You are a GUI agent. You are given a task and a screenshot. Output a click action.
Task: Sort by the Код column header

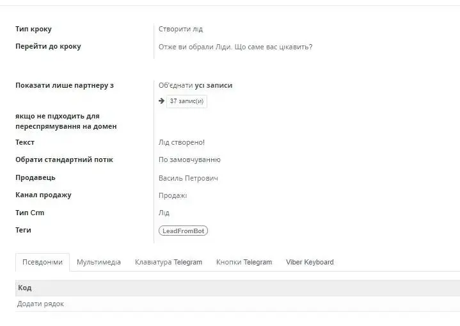(25, 288)
